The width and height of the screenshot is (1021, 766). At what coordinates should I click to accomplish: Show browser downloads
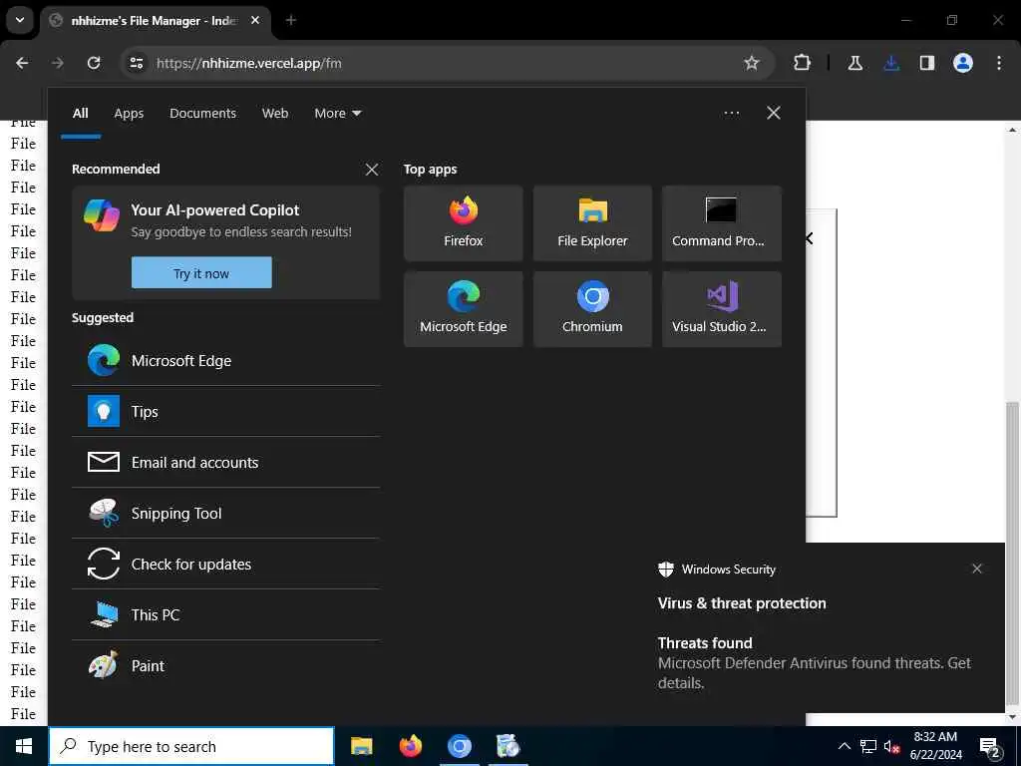point(891,63)
